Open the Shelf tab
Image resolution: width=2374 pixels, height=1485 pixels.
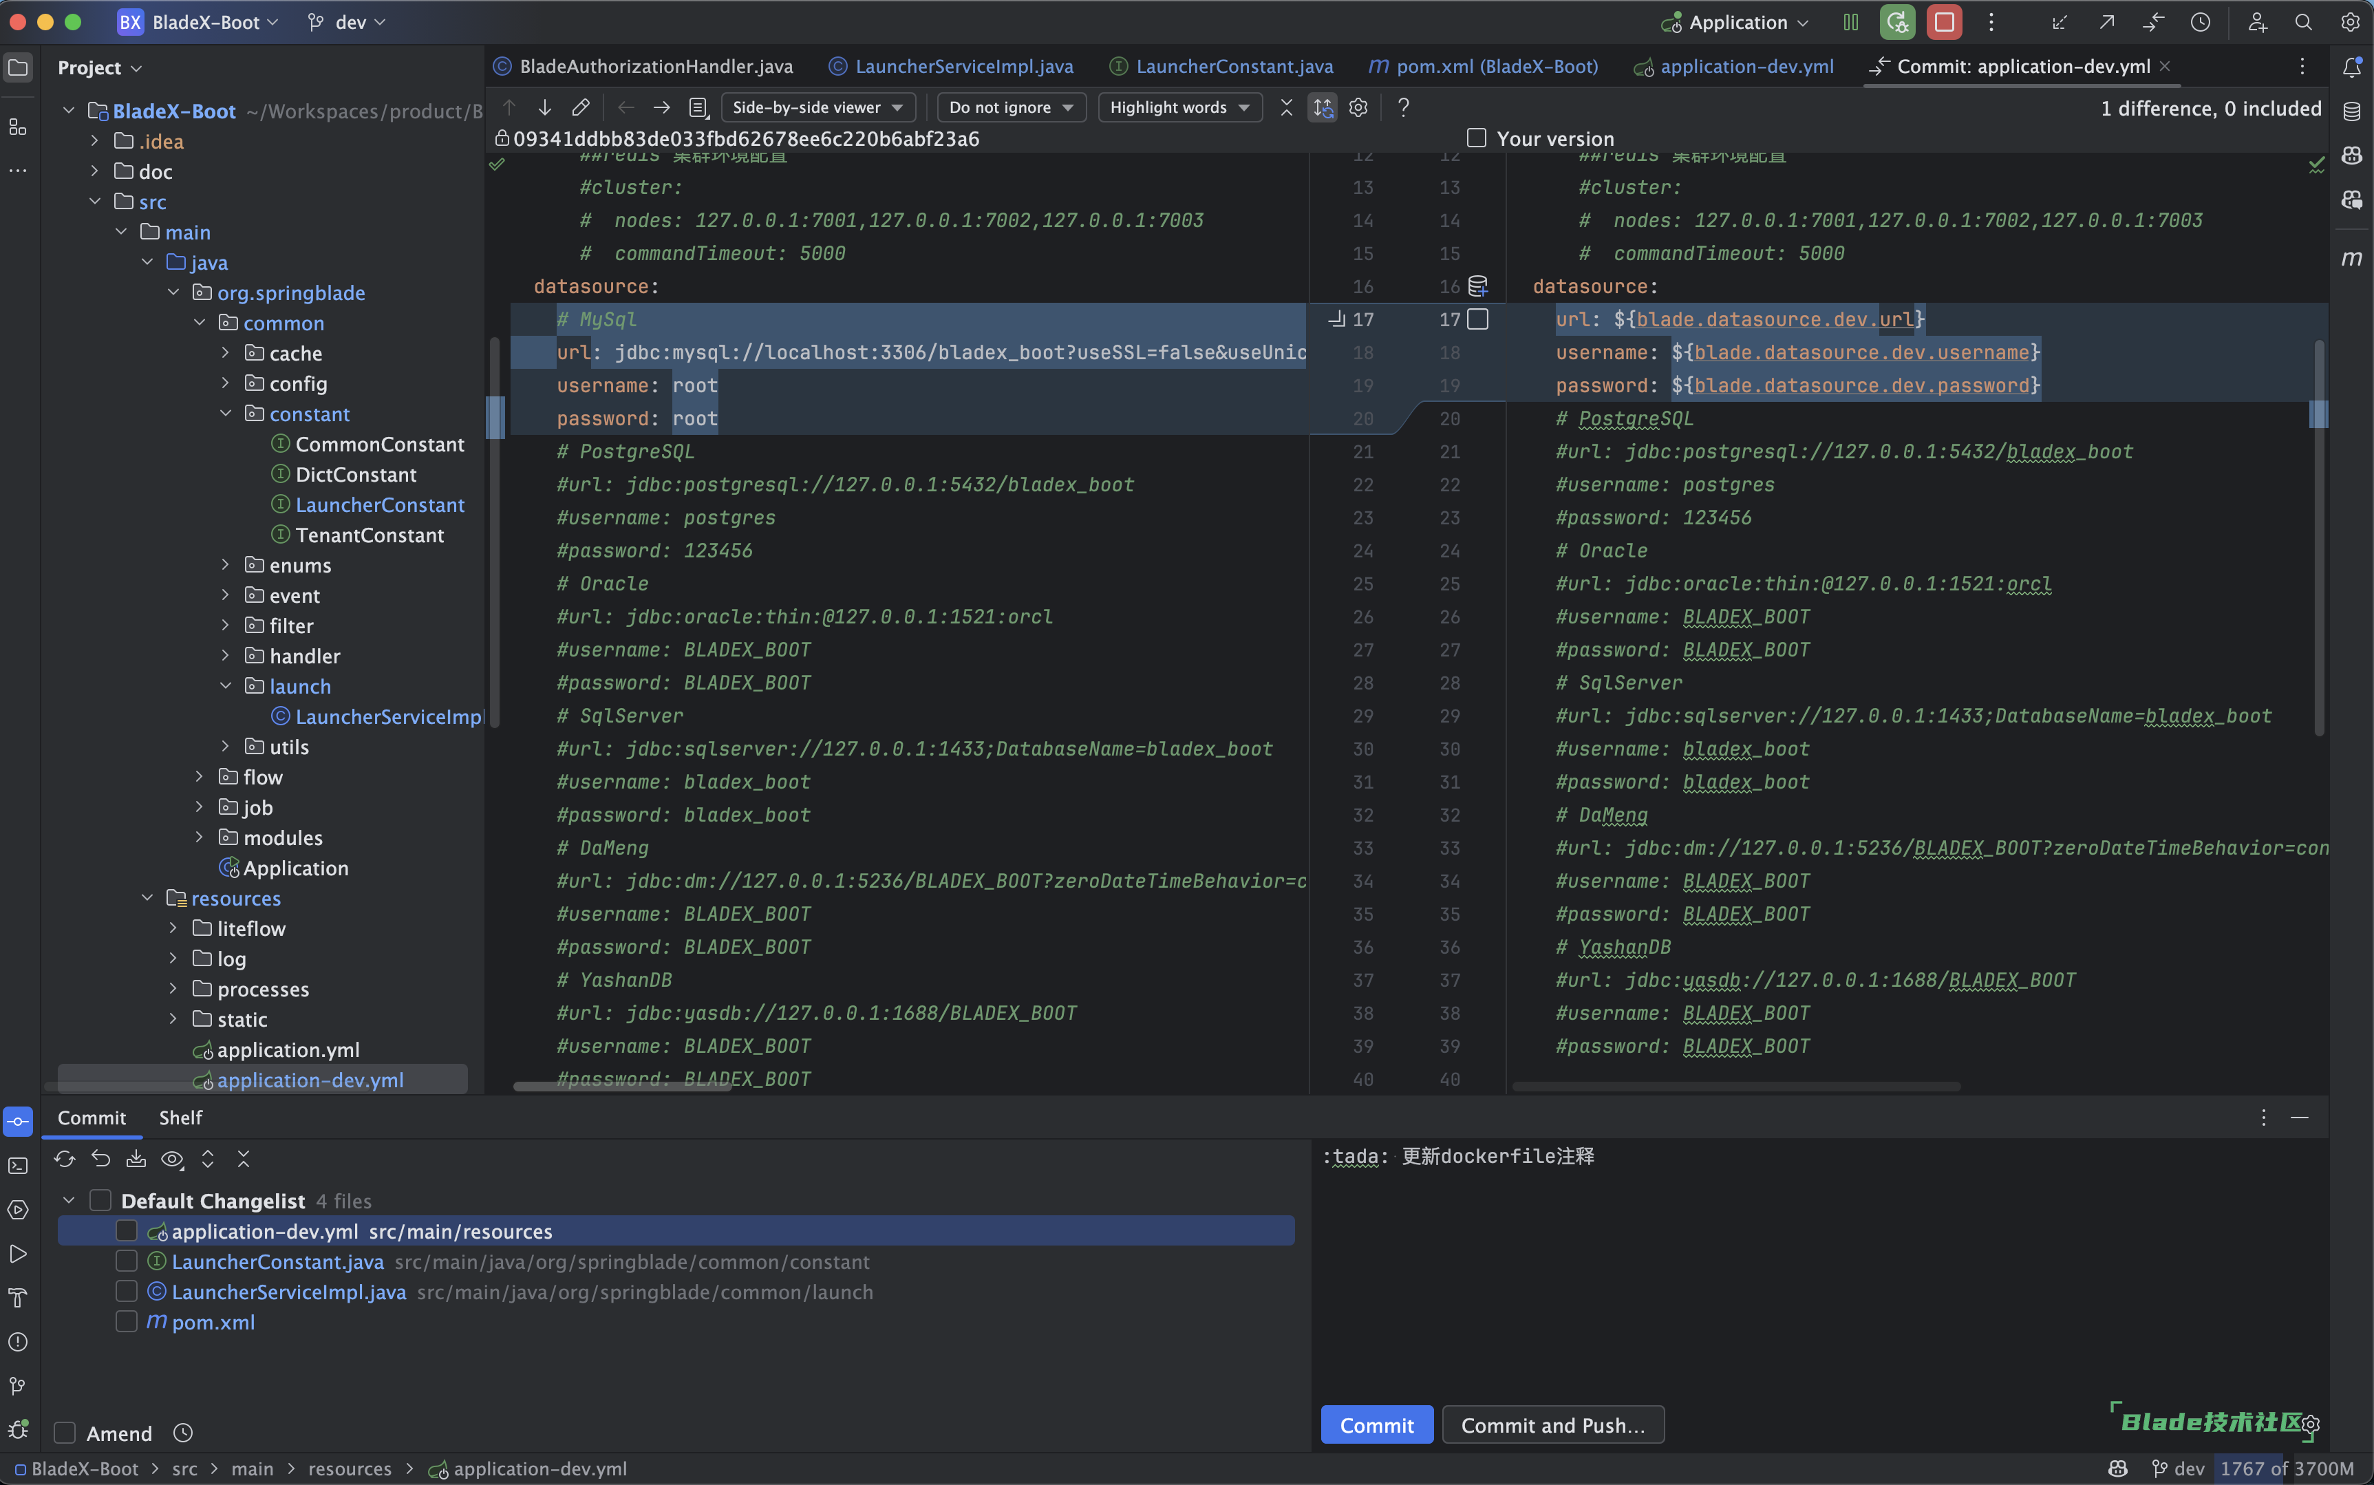pos(181,1117)
